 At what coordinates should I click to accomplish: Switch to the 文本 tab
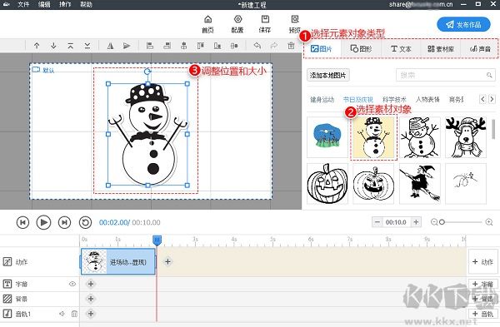pos(401,49)
